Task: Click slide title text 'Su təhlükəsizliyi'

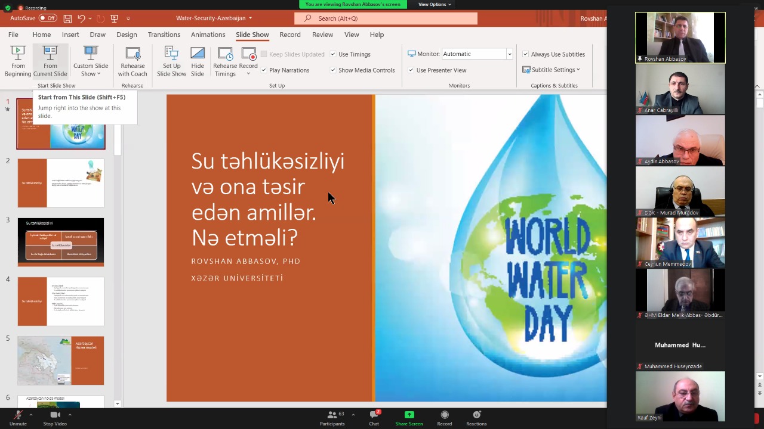Action: pos(268,161)
